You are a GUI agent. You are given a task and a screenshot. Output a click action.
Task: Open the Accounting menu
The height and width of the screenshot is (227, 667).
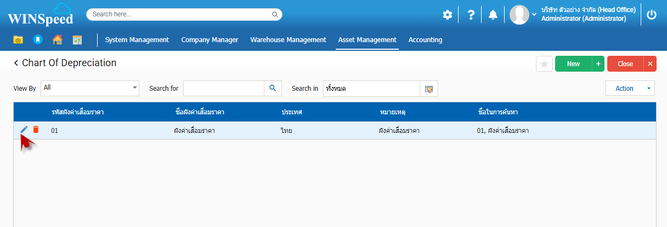pyautogui.click(x=425, y=40)
